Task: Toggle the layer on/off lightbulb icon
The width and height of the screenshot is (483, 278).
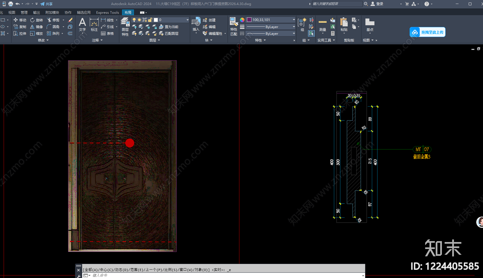Action: tap(134, 20)
